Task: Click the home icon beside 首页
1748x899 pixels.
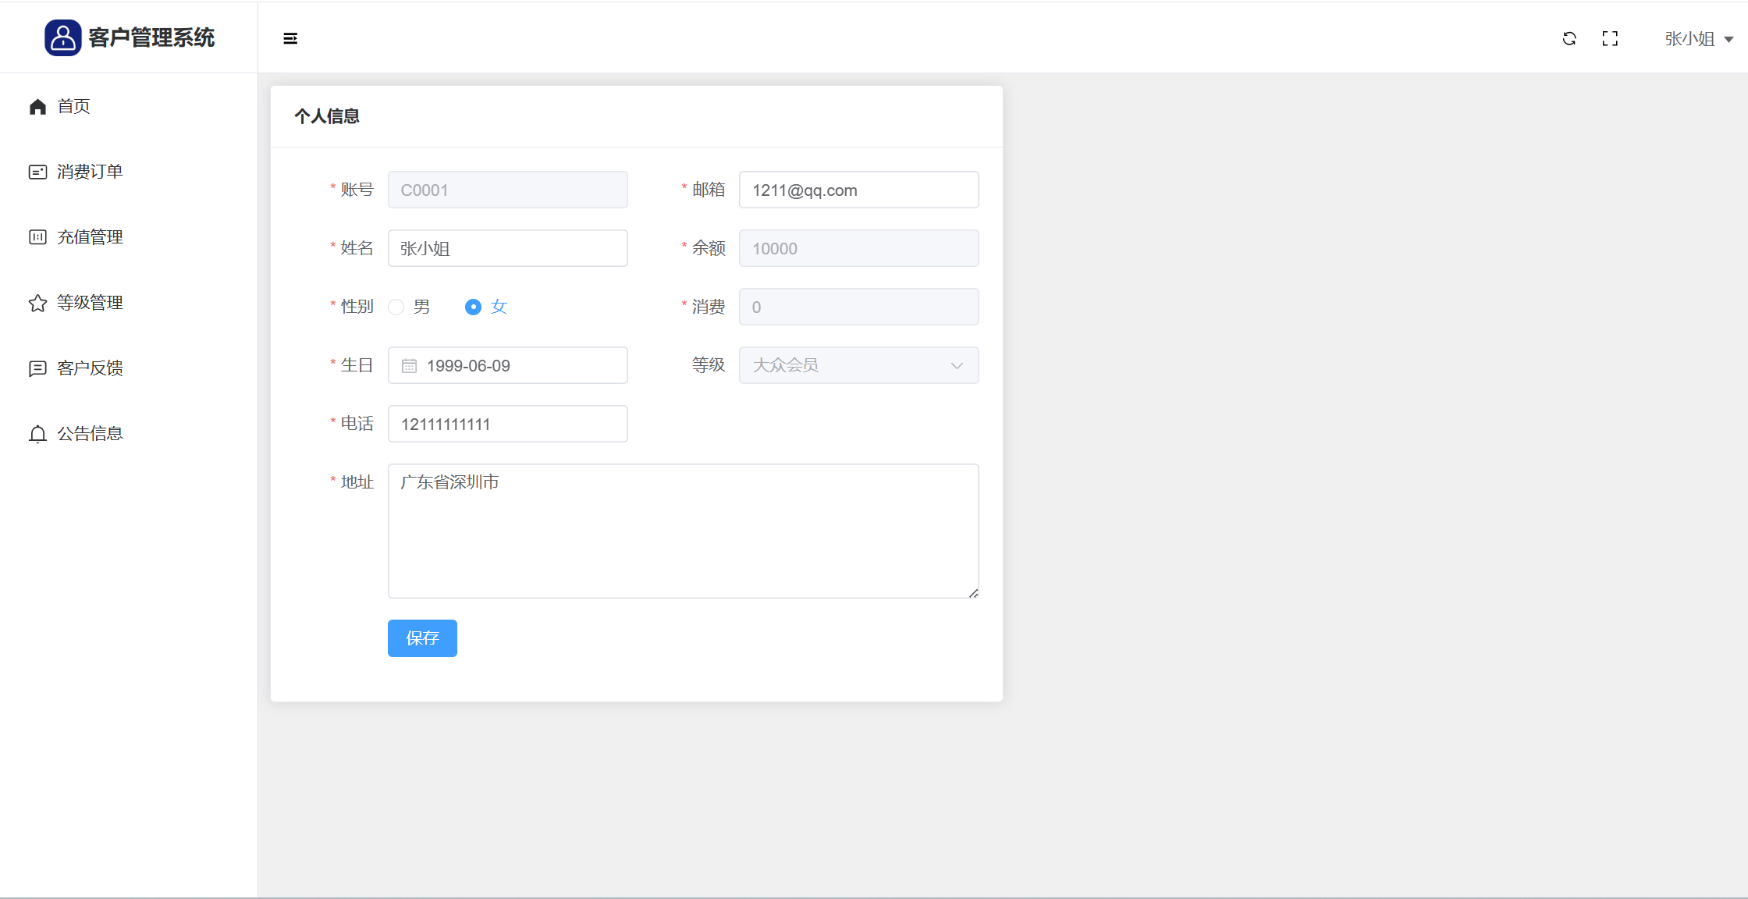Action: [x=37, y=106]
